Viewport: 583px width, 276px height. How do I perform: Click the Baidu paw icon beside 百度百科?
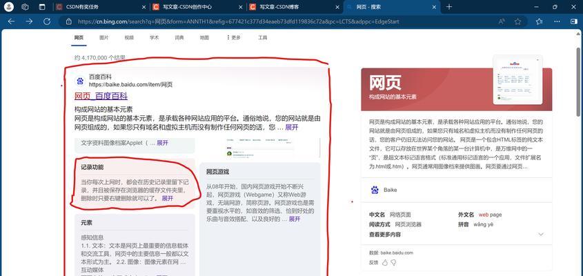click(80, 81)
